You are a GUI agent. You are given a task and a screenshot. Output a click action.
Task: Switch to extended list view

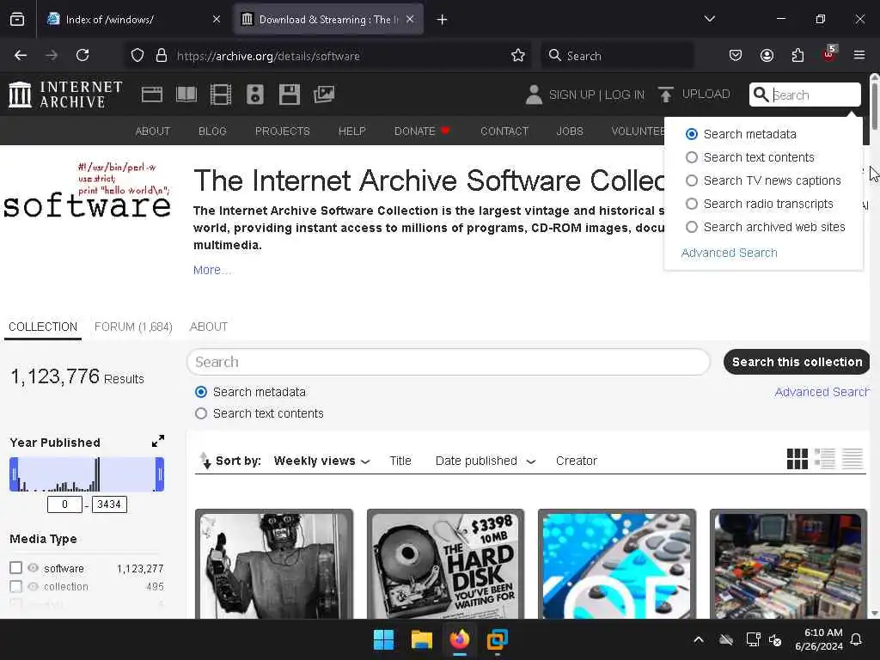pos(825,459)
